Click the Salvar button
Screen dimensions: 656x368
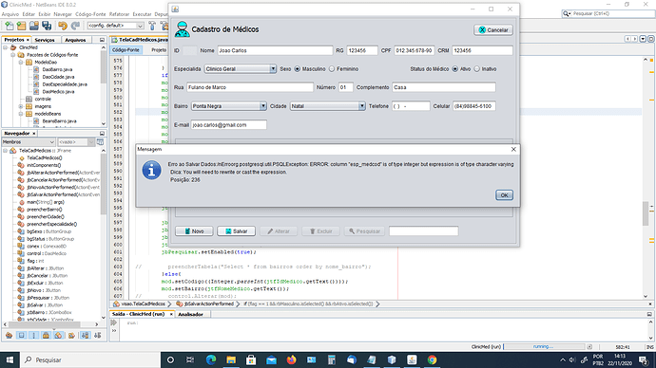pyautogui.click(x=236, y=231)
